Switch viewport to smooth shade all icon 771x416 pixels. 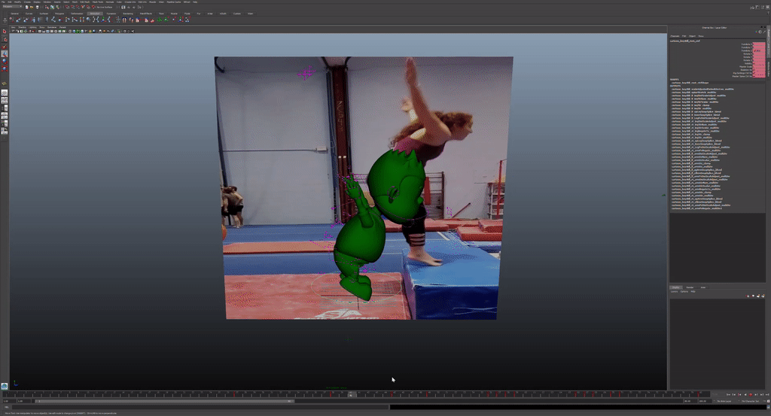[74, 31]
